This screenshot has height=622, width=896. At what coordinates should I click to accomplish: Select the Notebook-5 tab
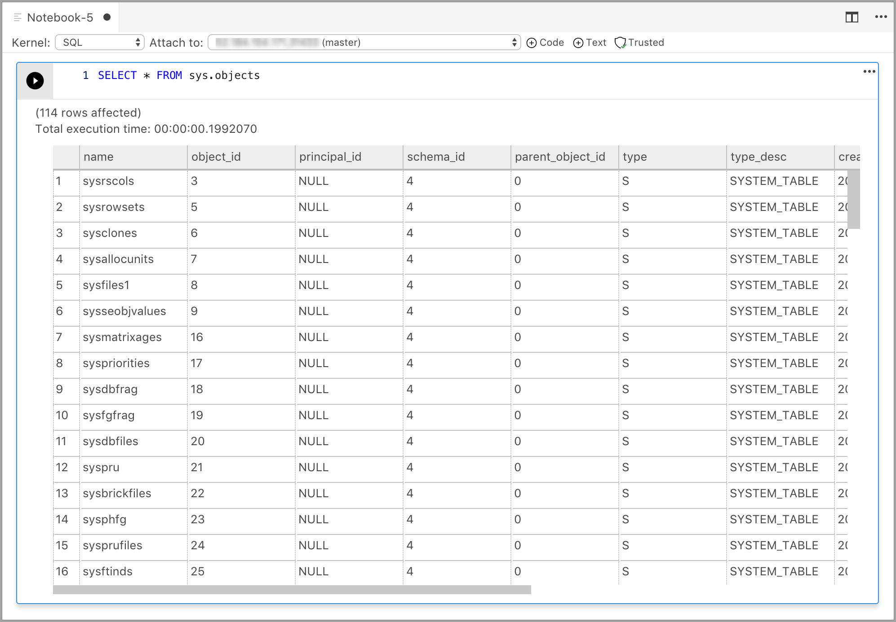pyautogui.click(x=61, y=18)
